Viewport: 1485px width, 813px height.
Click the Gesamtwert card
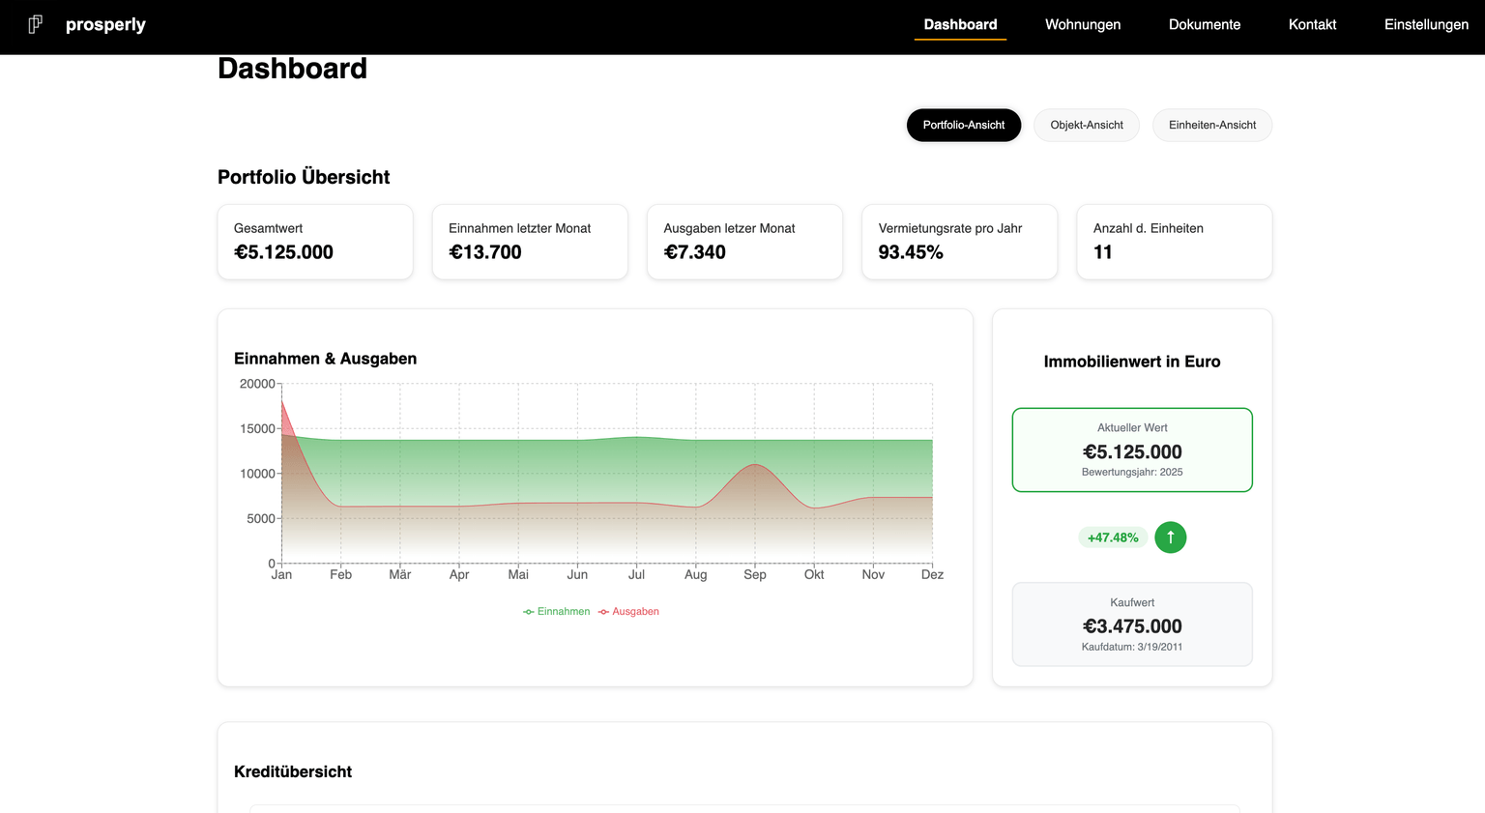[x=315, y=242]
